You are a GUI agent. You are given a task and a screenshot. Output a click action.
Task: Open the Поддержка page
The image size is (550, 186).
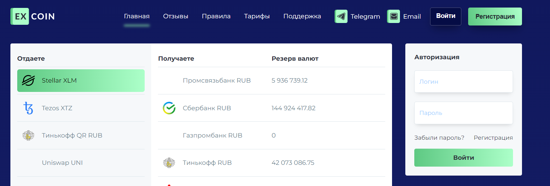coord(302,16)
